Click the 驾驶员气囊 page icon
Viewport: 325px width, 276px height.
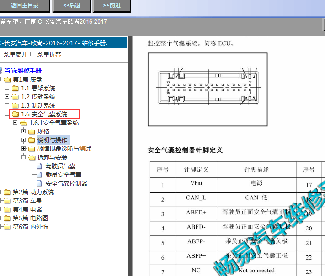(39, 166)
